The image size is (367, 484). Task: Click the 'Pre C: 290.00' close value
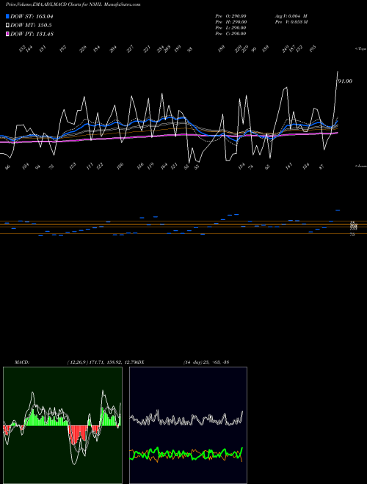tap(230, 34)
